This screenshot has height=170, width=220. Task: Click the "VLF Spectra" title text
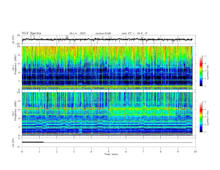pyautogui.click(x=31, y=33)
